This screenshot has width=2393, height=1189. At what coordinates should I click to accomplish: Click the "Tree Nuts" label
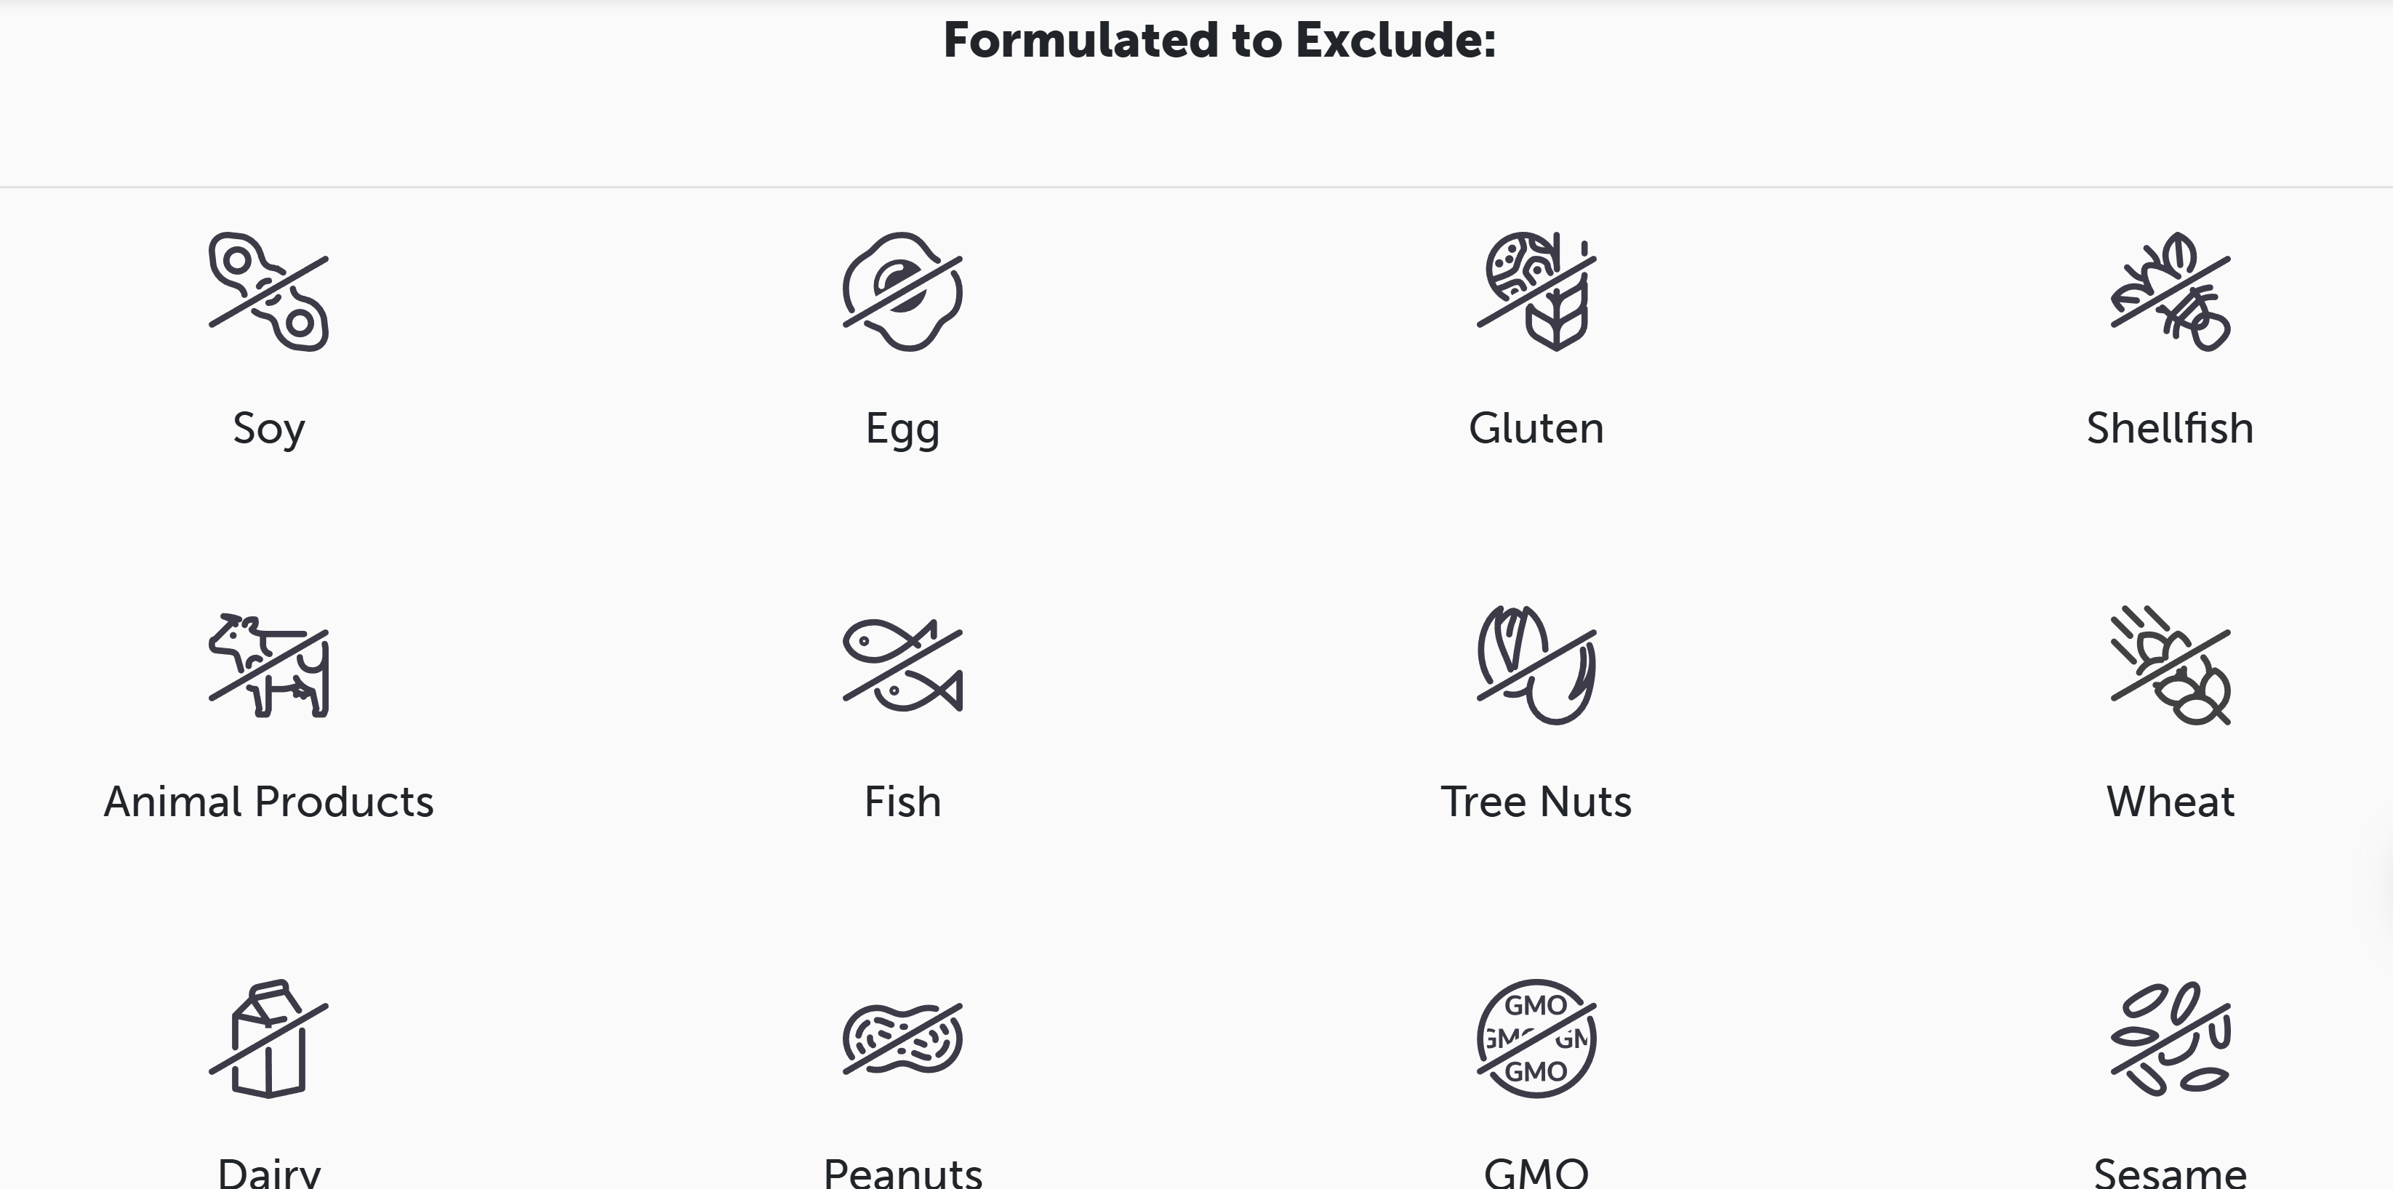(x=1536, y=802)
